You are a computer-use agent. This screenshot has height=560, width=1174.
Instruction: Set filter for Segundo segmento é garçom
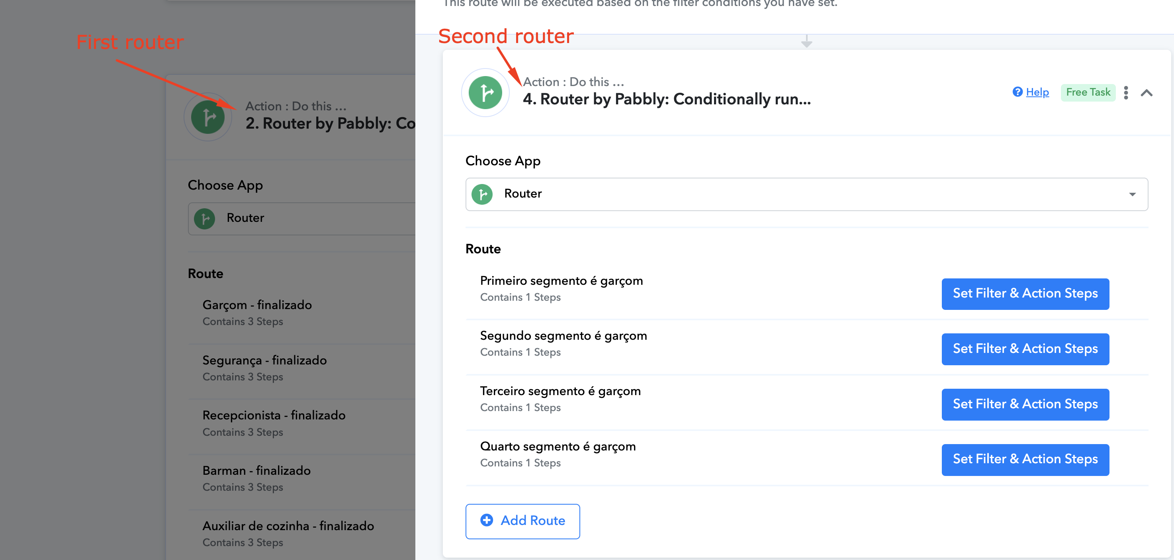click(1025, 349)
